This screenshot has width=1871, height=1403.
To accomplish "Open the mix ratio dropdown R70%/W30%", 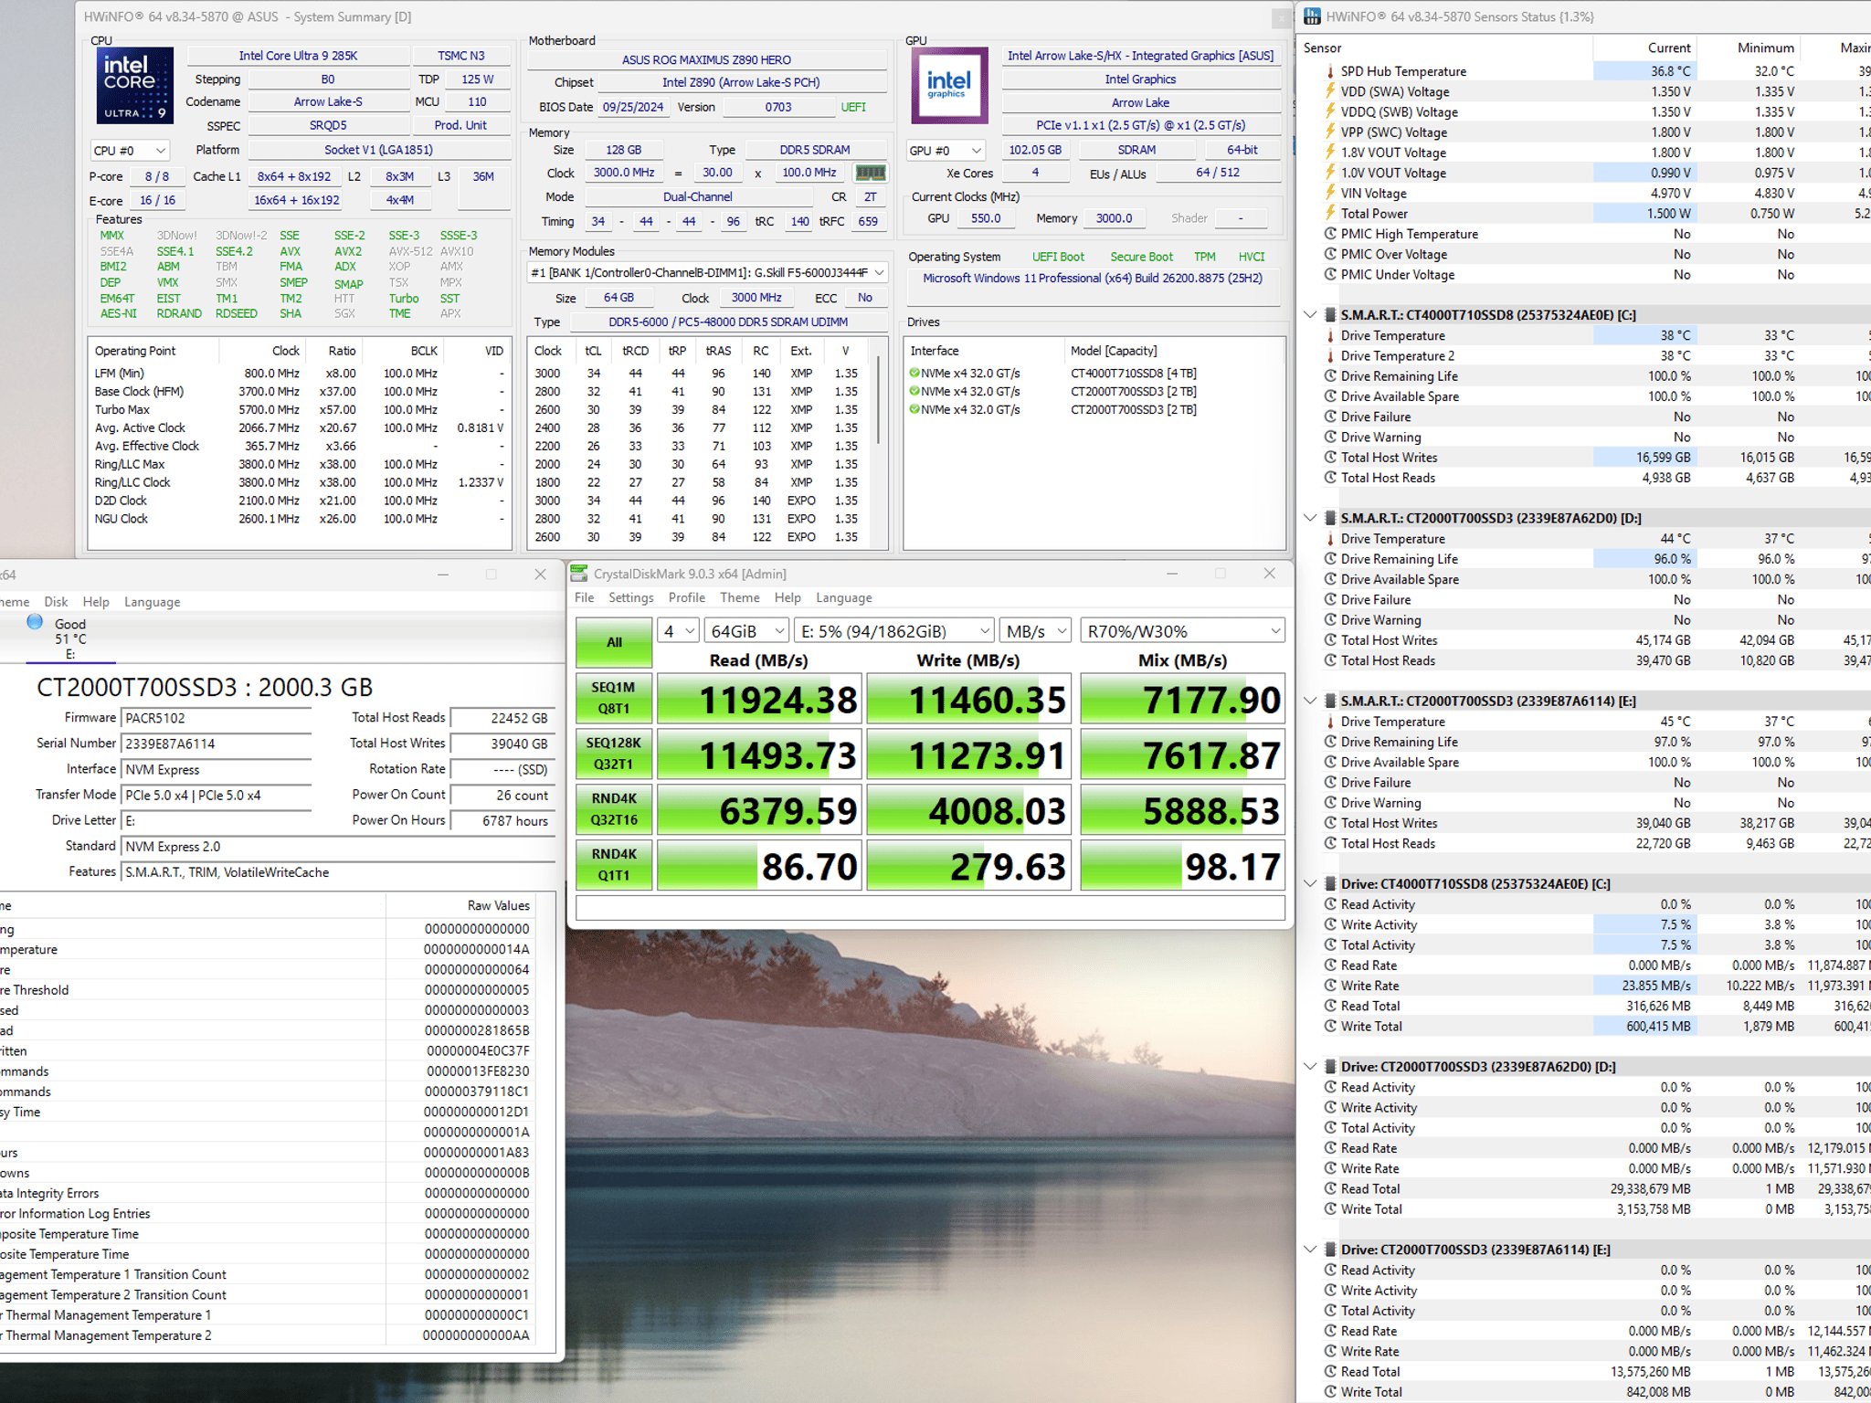I will pos(1182,631).
